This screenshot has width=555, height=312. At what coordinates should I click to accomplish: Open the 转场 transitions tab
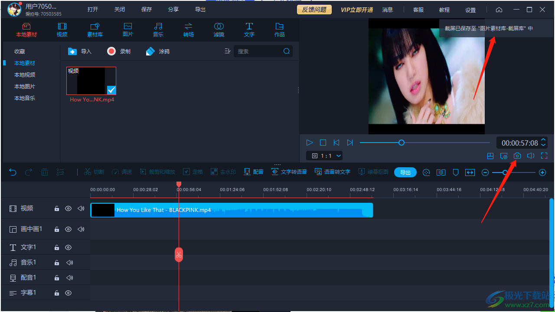click(x=189, y=30)
